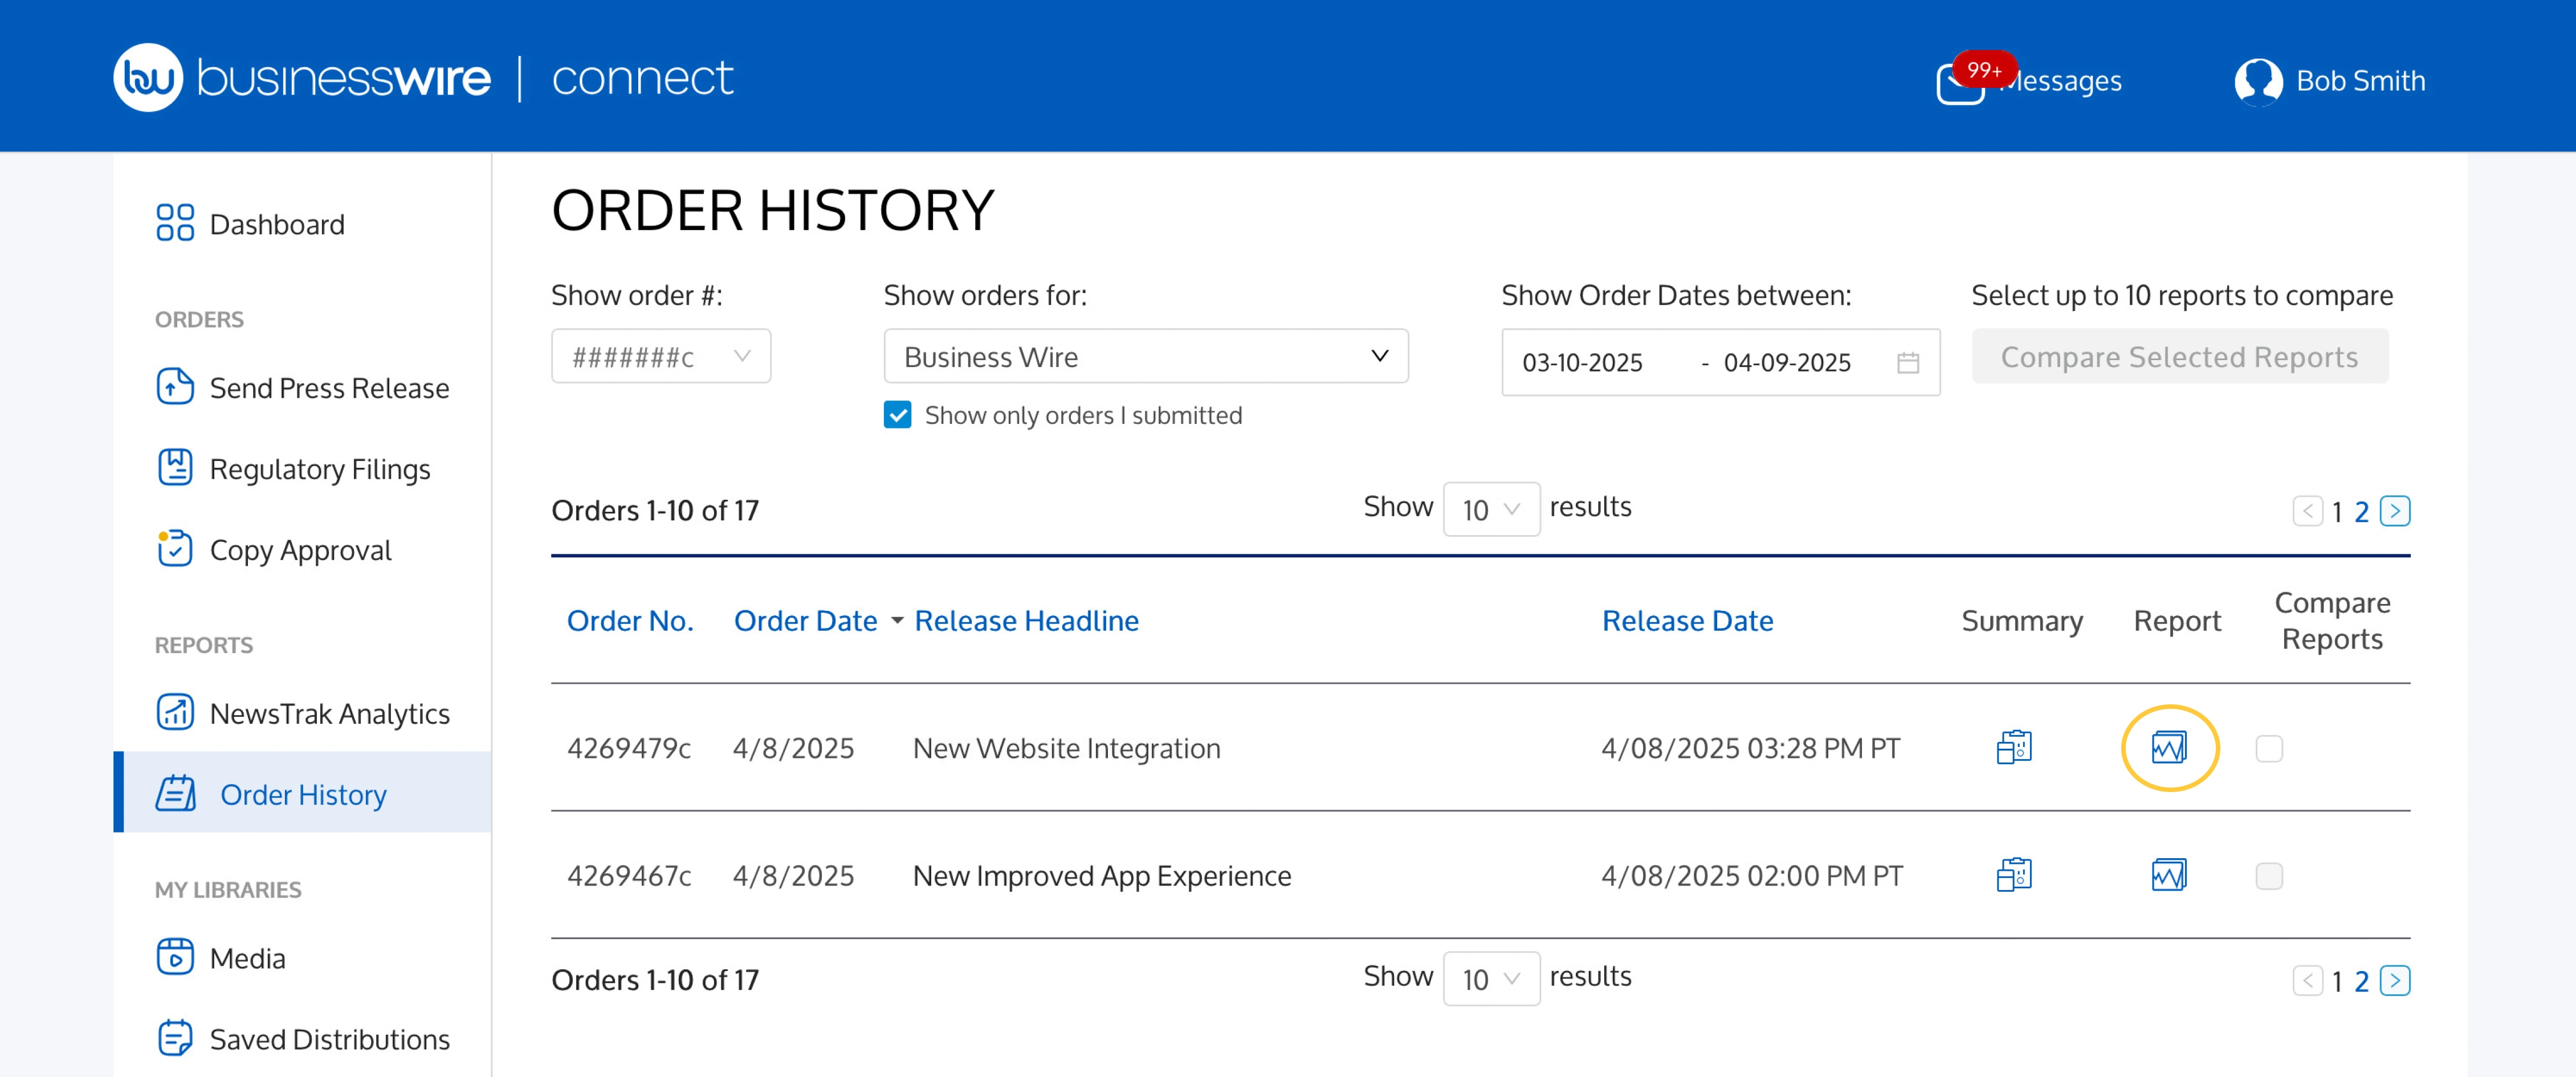Screen dimensions: 2576x1077
Task: Open the Show order # dropdown
Action: pos(661,356)
